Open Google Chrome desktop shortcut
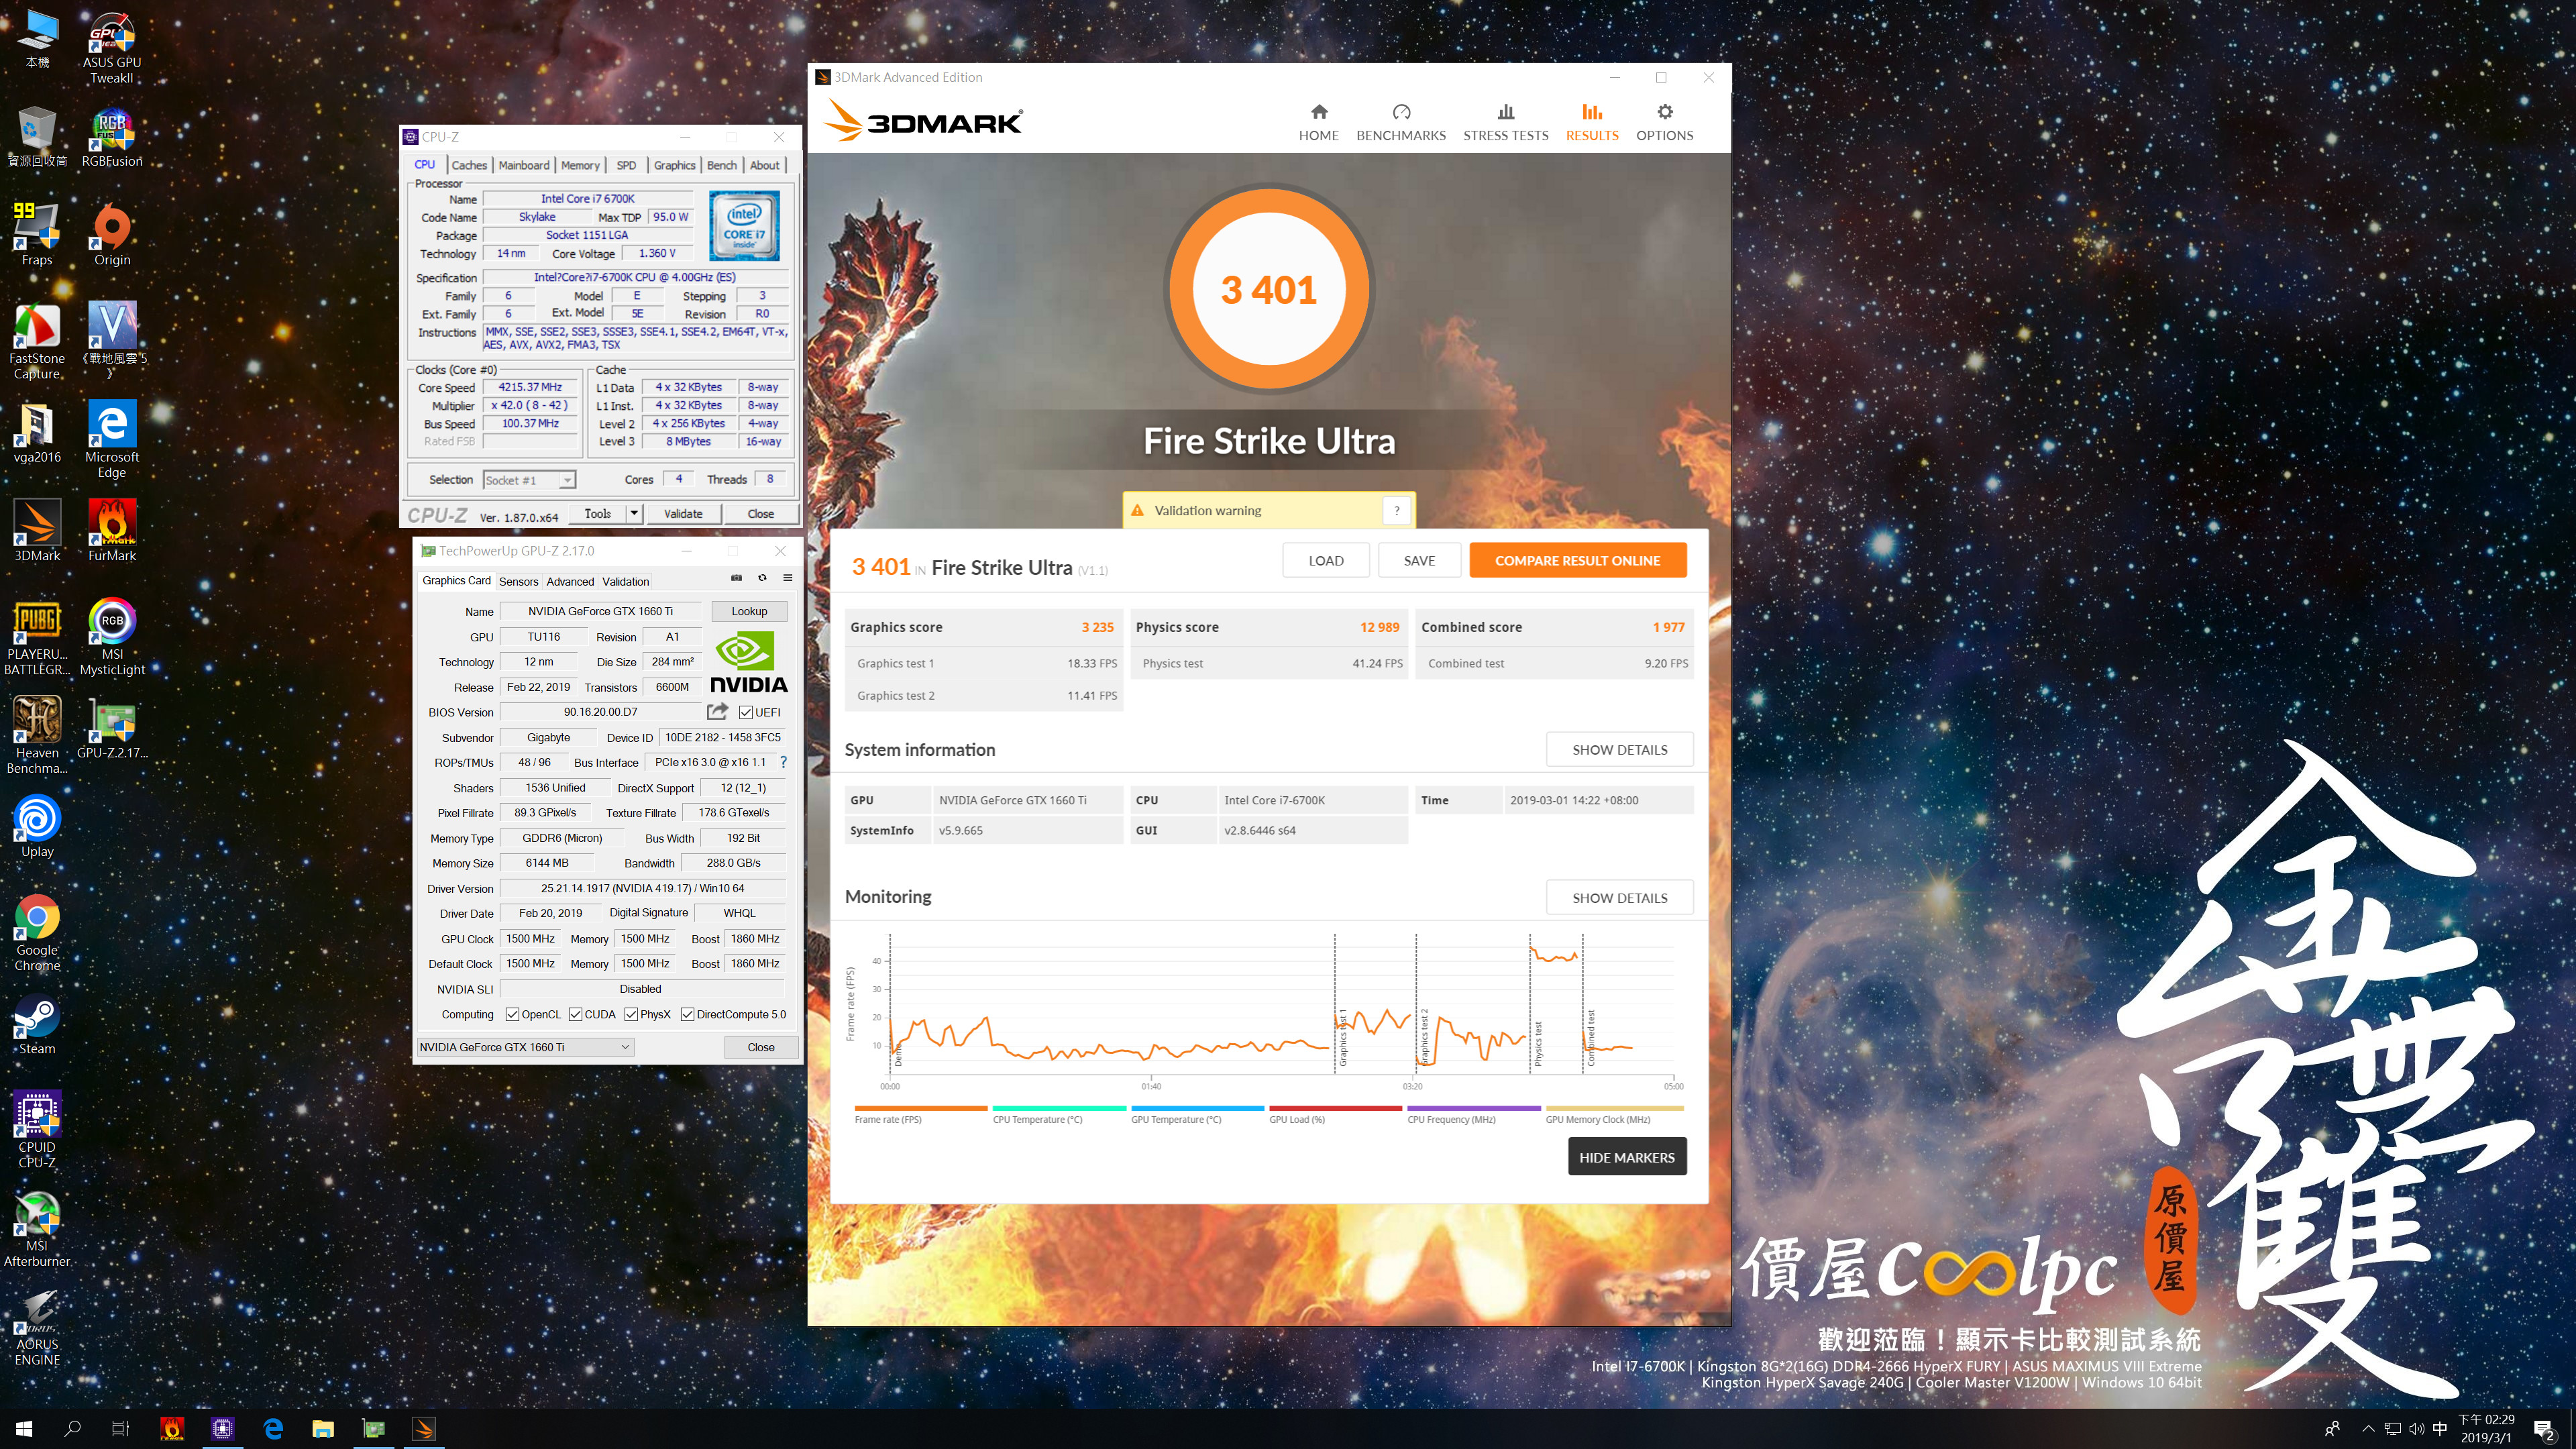 [37, 932]
